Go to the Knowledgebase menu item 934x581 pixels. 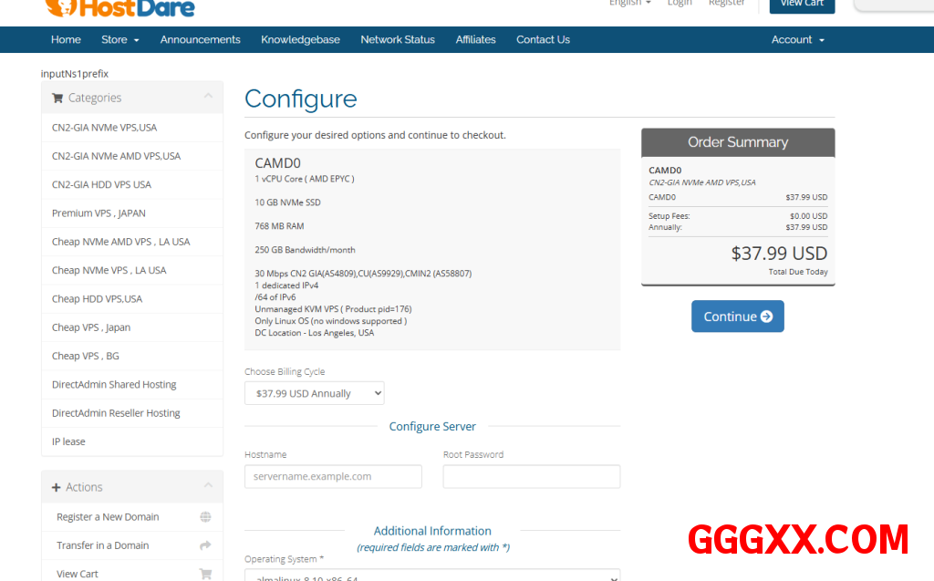click(300, 40)
